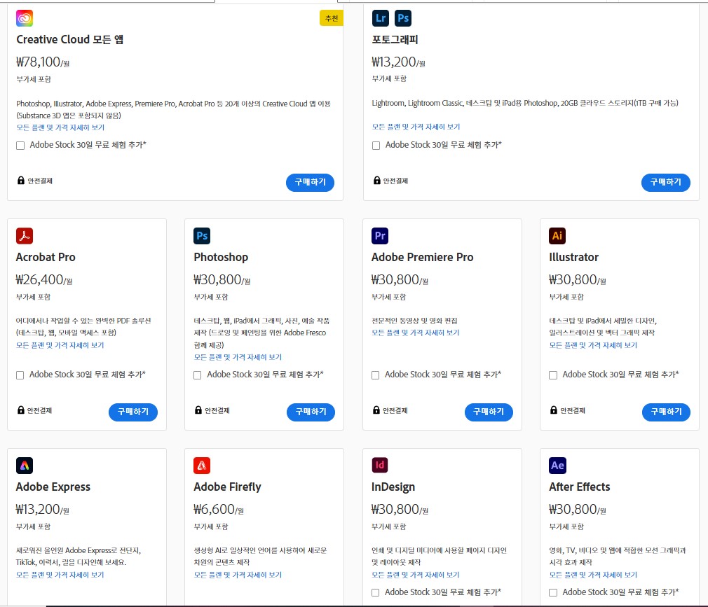The image size is (708, 607).
Task: Click lock icon in Premiere Pro 안전결제
Action: point(376,410)
